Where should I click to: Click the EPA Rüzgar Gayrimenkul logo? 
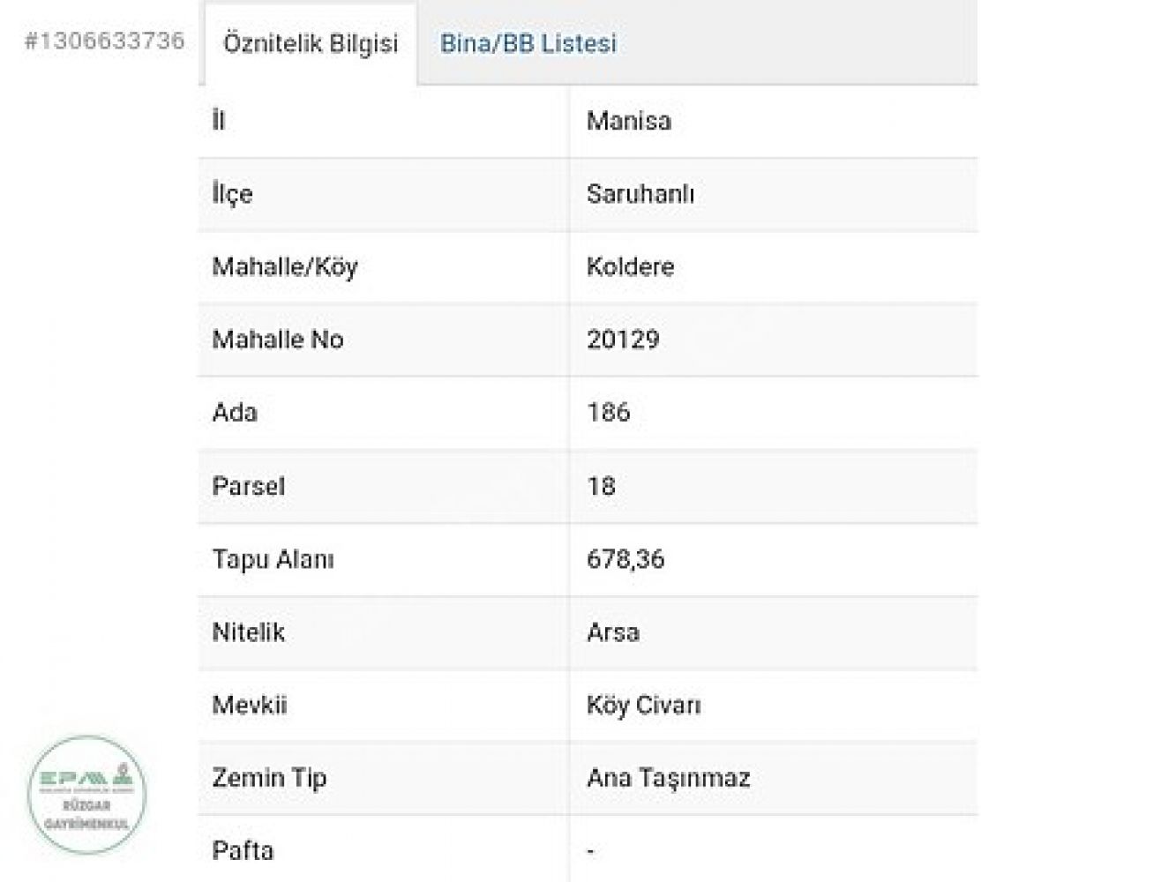pyautogui.click(x=86, y=795)
